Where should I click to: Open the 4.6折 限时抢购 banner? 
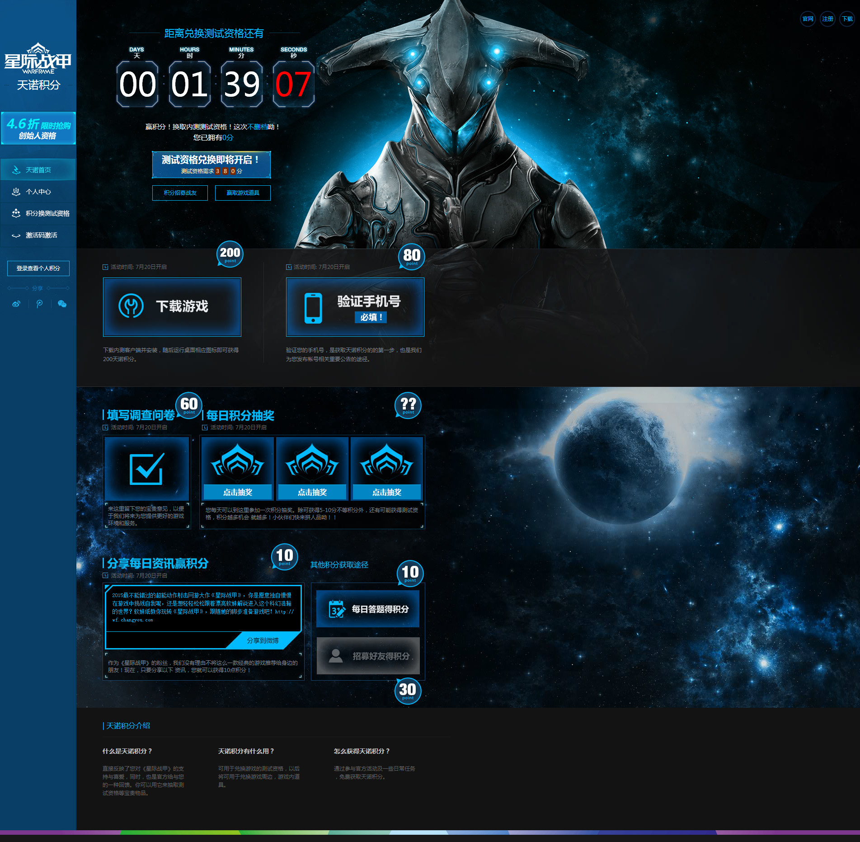[x=38, y=128]
